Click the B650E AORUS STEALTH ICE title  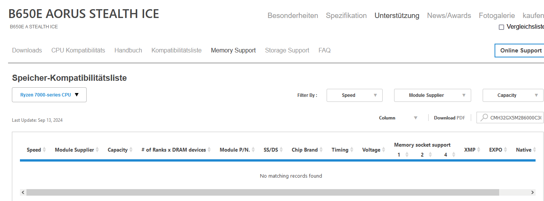(84, 14)
